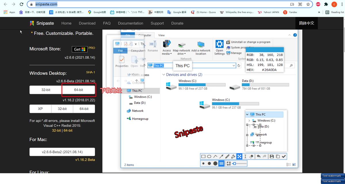Click the Snipaste logo in header
The image size is (345, 184).
42,23
